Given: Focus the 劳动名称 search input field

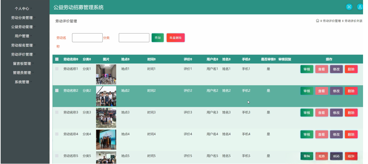Looking at the screenshot, I should pos(87,38).
